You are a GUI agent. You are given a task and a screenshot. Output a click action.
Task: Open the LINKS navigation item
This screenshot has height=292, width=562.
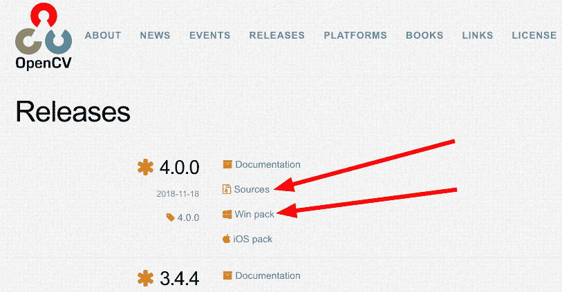(x=478, y=35)
